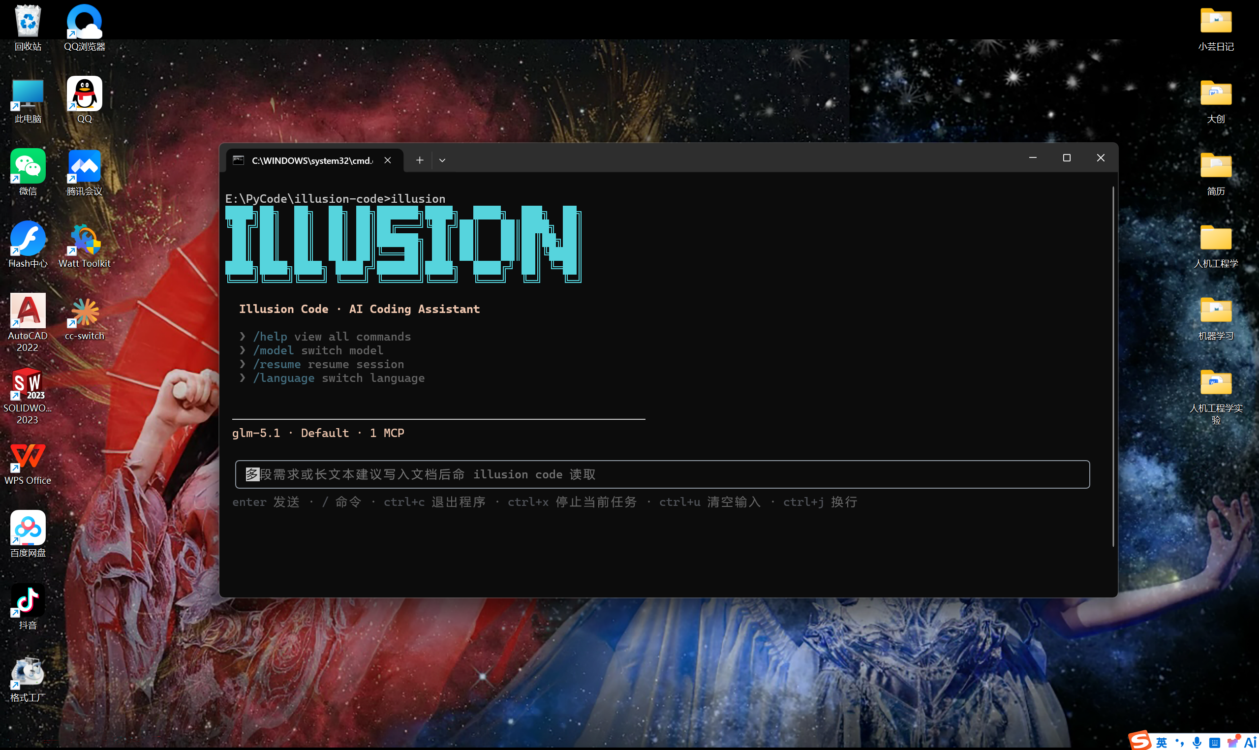This screenshot has width=1259, height=750.
Task: Maximize the terminal window
Action: tap(1067, 158)
